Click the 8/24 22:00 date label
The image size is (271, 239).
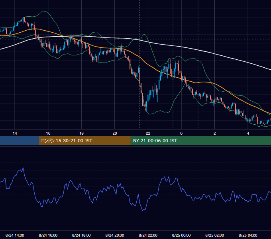pos(148,235)
